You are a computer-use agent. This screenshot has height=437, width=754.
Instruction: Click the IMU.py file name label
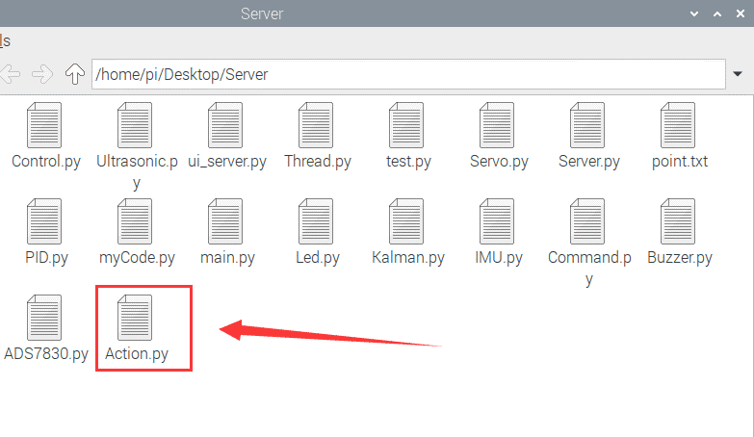click(499, 258)
